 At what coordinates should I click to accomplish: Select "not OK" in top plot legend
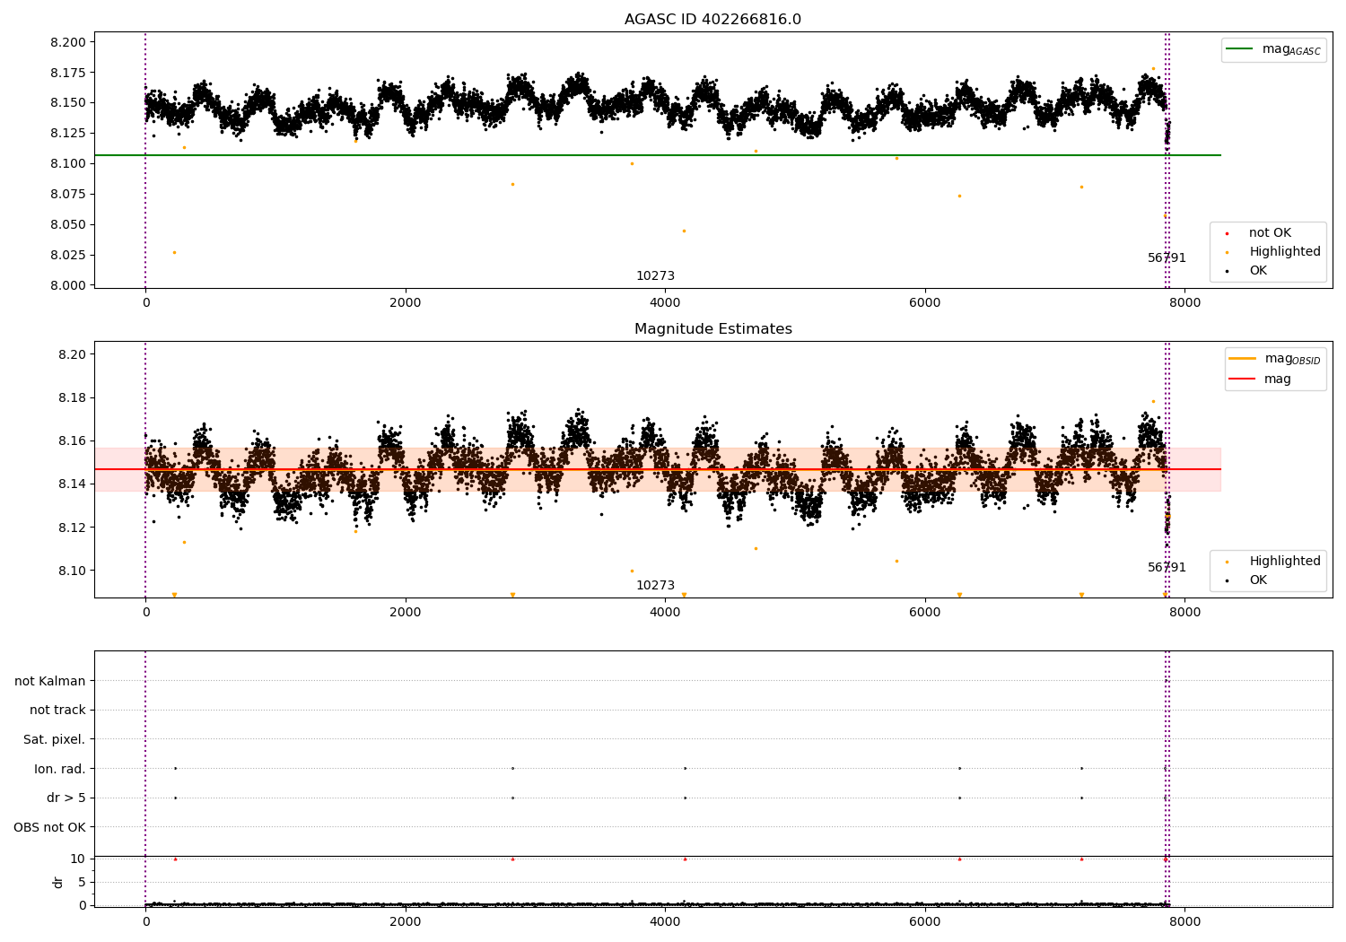pyautogui.click(x=1270, y=233)
